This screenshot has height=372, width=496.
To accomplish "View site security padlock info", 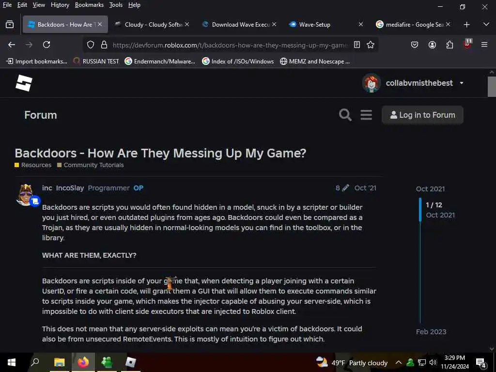I will point(104,45).
